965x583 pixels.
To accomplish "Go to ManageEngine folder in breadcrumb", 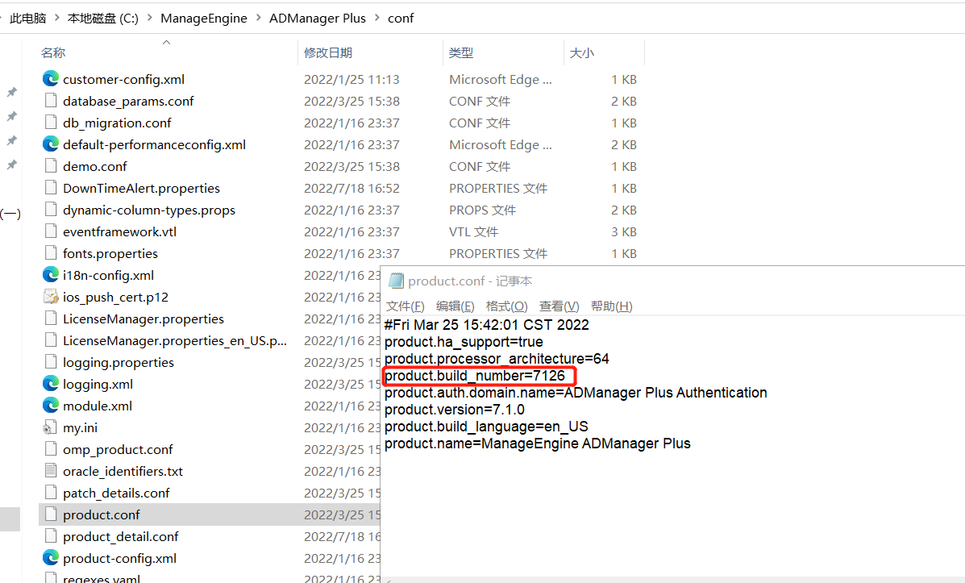I will click(204, 18).
